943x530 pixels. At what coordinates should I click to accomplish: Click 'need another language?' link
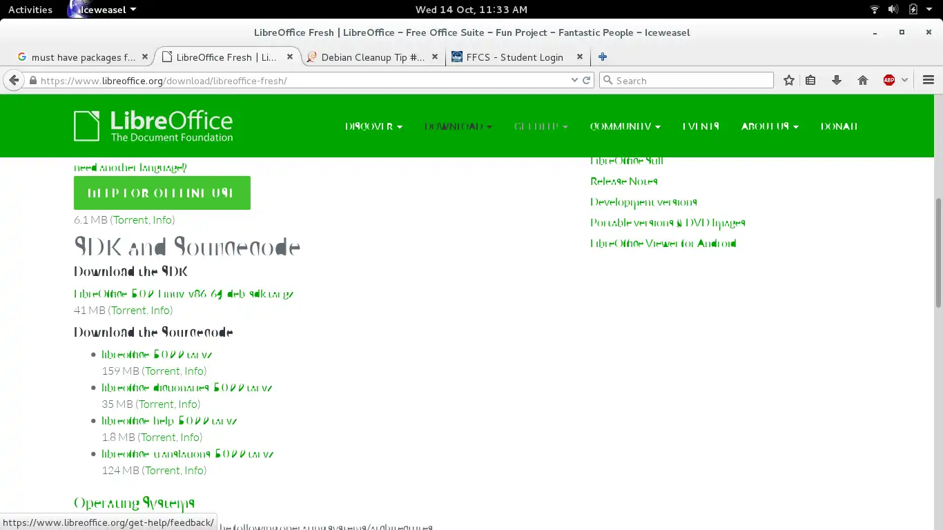click(x=130, y=168)
